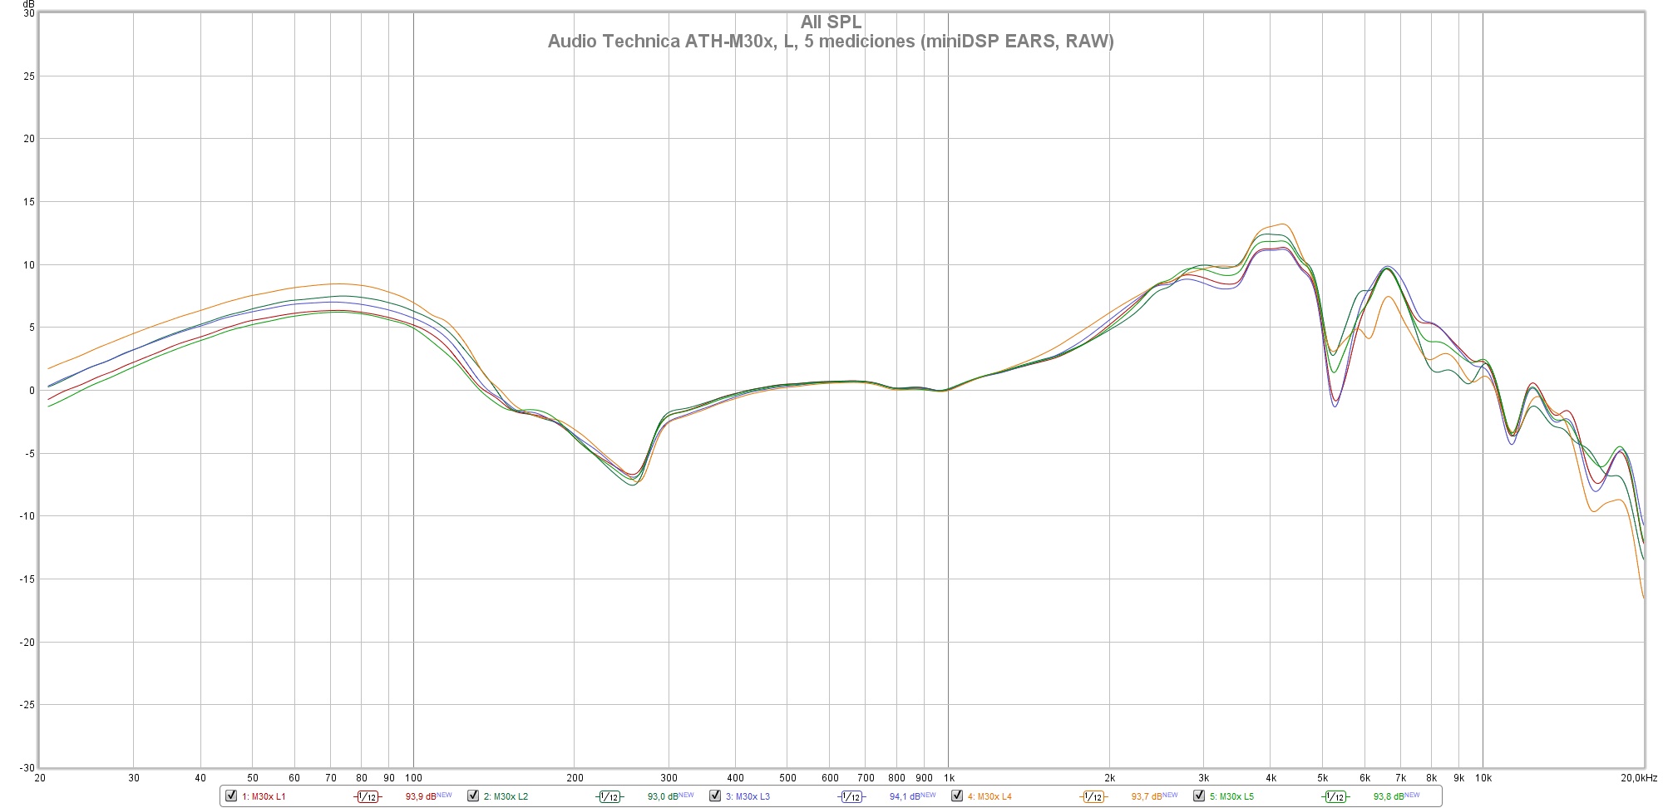1663x808 pixels.
Task: Click the 93,9 dB value for L1
Action: coord(421,796)
